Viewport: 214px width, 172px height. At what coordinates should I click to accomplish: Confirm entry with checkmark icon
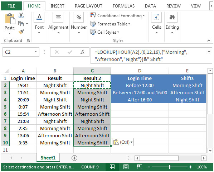(x=70, y=52)
